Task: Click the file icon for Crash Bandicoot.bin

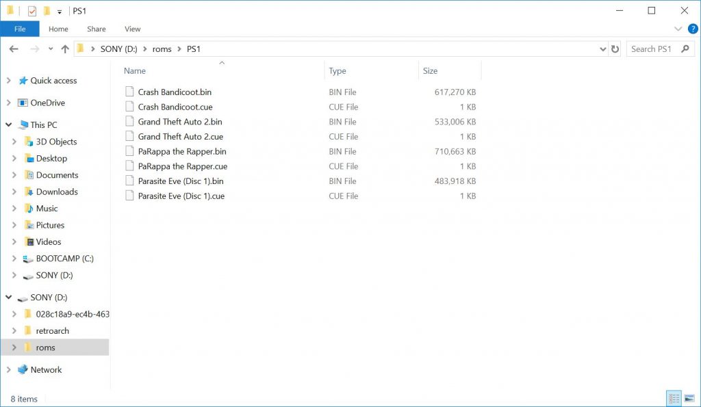Action: [x=129, y=92]
